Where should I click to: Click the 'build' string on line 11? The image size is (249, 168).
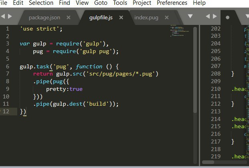pos(97,104)
